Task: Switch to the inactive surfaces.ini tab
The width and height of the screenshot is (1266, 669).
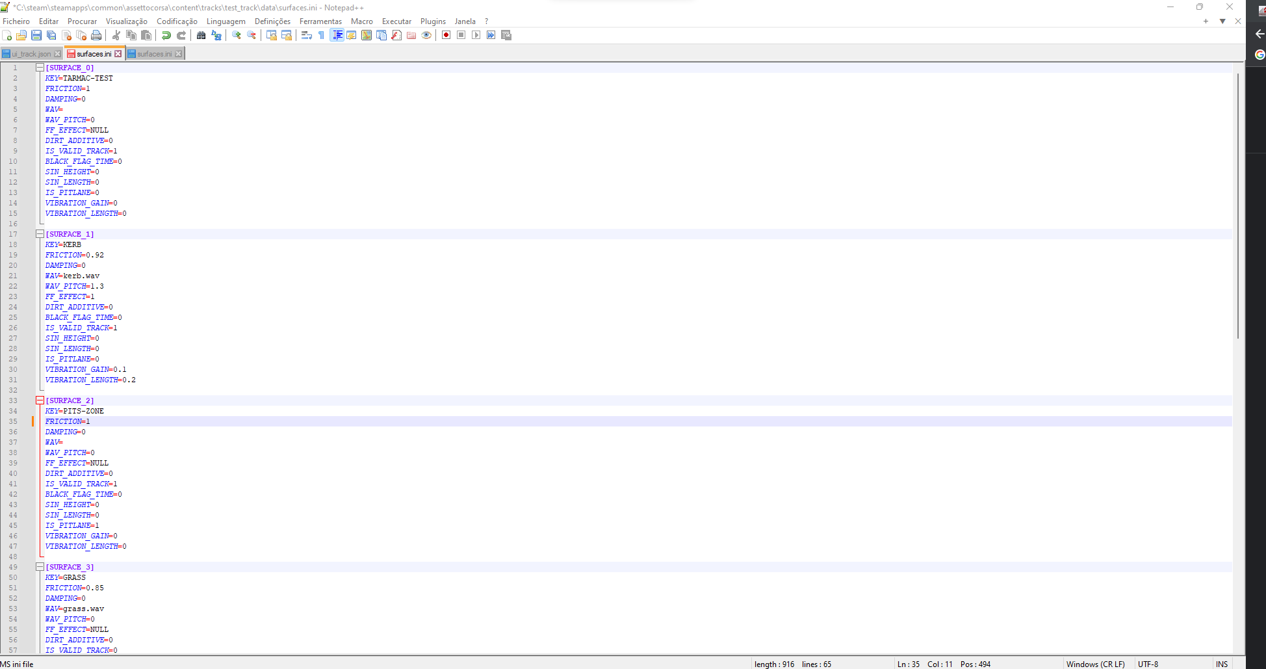Action: click(x=155, y=54)
